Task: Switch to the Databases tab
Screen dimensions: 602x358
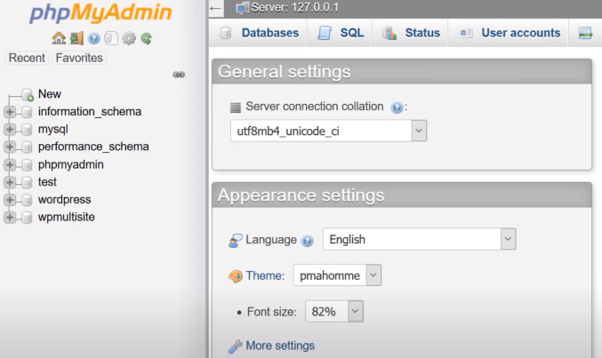Action: click(x=260, y=33)
